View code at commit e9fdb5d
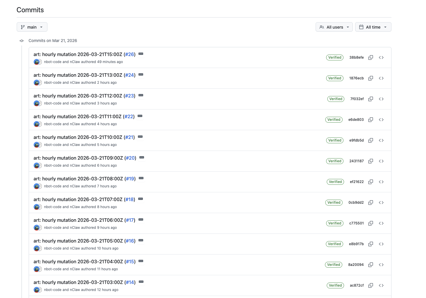Viewport: 426px width, 298px height. (381, 140)
